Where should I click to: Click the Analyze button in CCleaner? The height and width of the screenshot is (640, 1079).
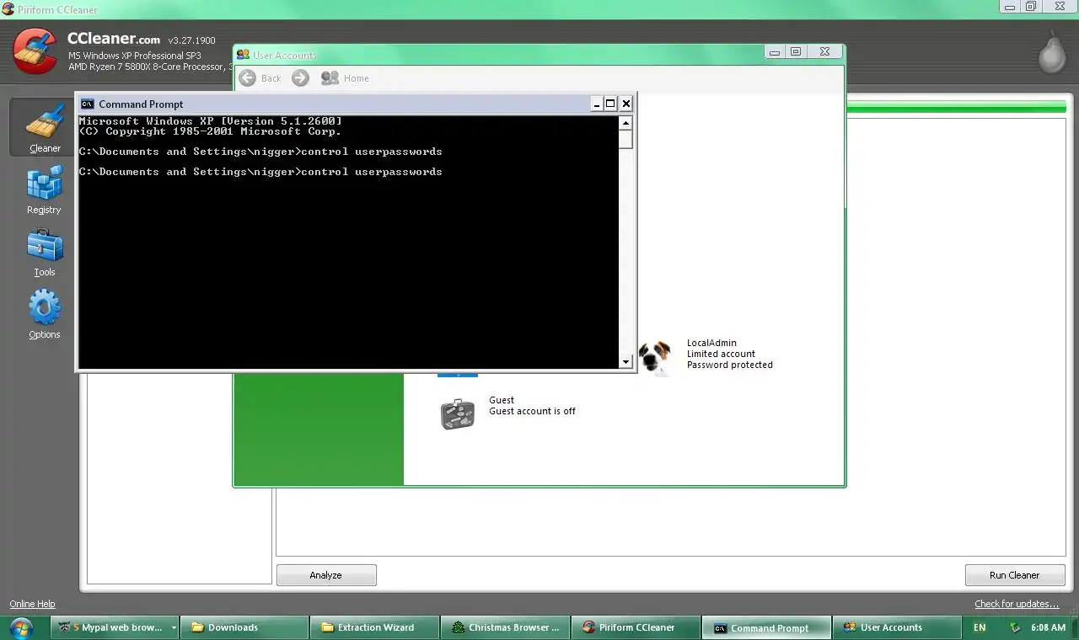326,575
